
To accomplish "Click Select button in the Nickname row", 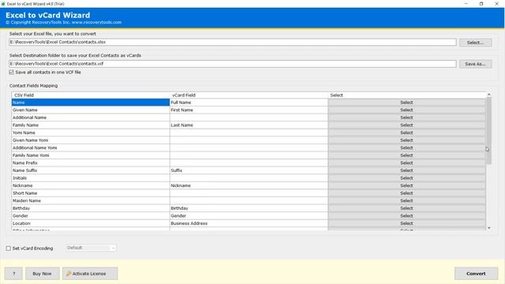I will pyautogui.click(x=407, y=186).
